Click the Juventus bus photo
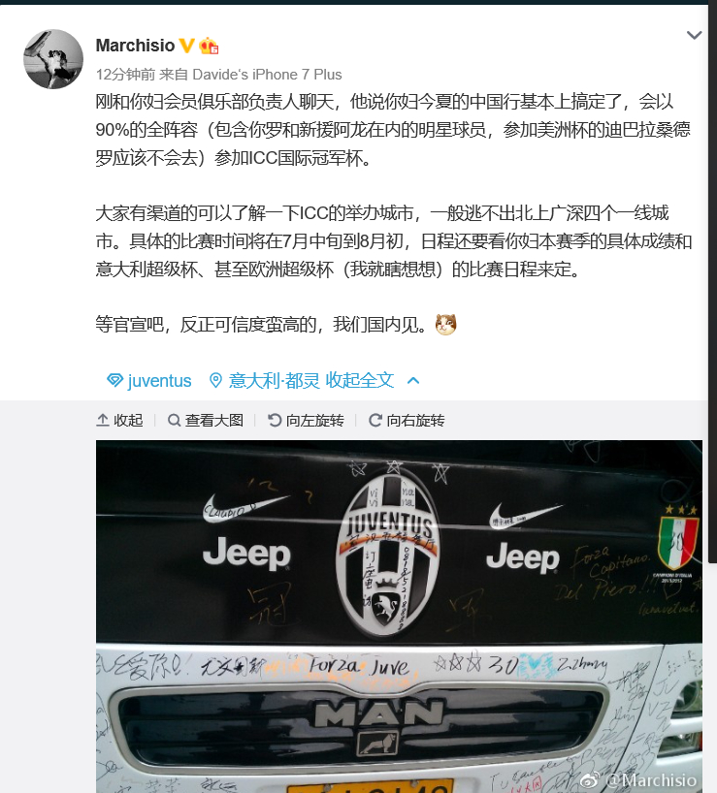717x793 pixels. tap(399, 617)
